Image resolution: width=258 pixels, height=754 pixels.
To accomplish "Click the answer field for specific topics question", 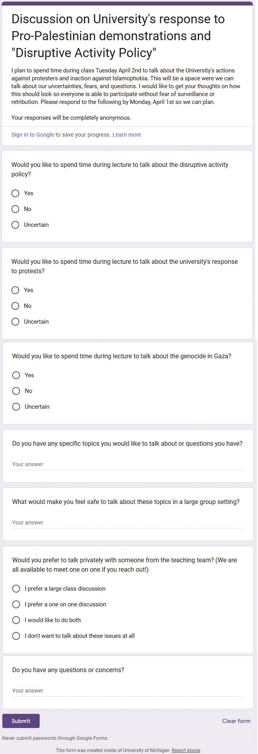I will point(128,464).
